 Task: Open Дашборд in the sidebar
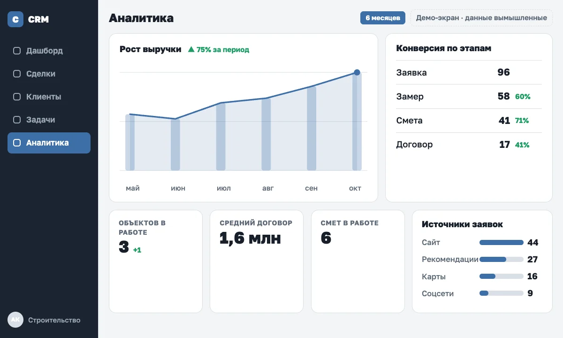49,51
